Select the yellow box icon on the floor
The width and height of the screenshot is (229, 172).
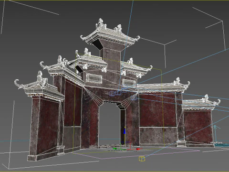pos(142,159)
